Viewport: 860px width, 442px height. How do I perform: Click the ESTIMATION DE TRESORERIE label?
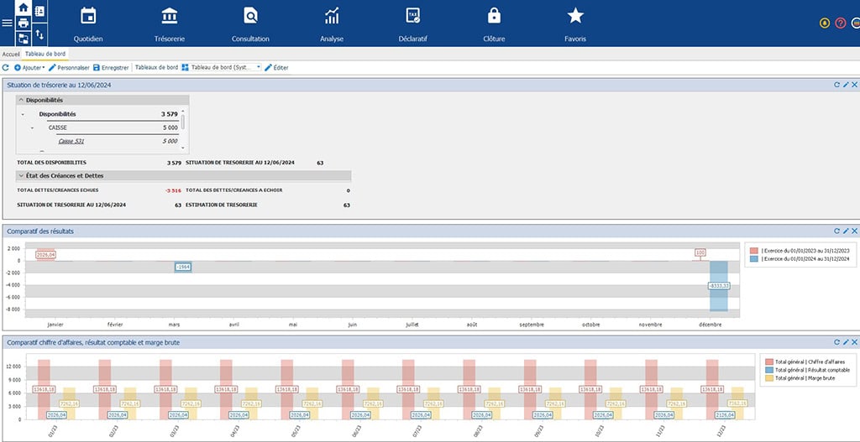[x=222, y=205]
